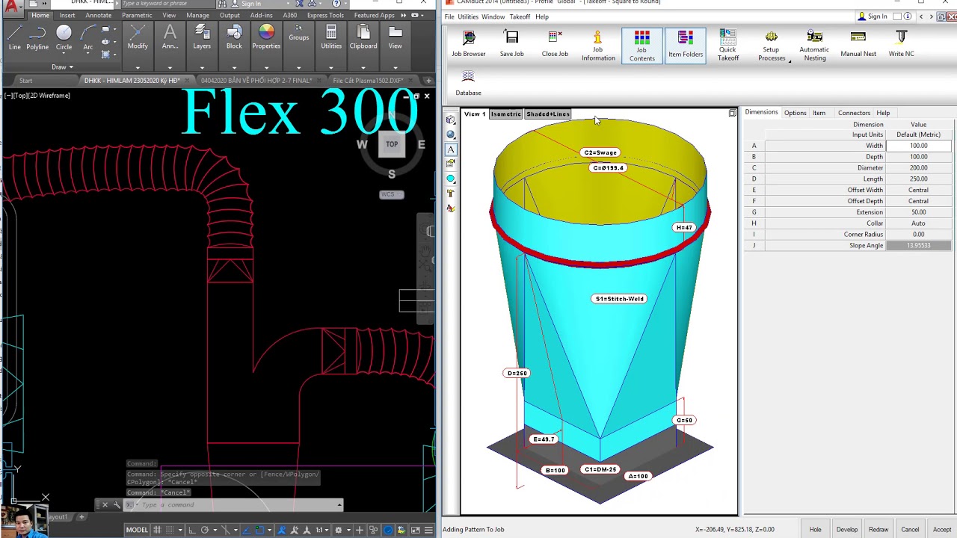Expand the Draw panel dropdown
The image size is (957, 538).
(x=62, y=67)
